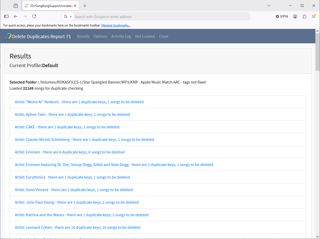Expand Eminem featuring Dr. Dre row
Viewport: 320px width, 239px height.
coord(158,165)
